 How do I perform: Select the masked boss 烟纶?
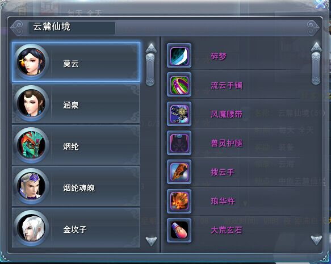click(76, 145)
